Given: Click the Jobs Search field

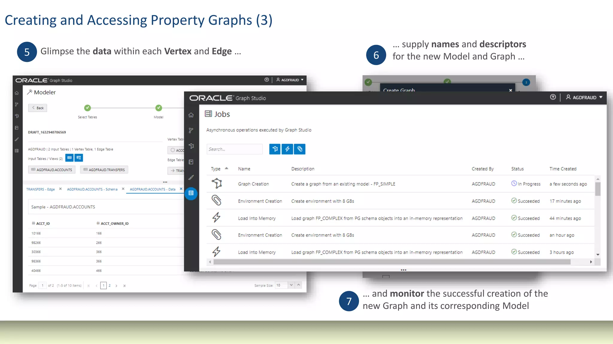Looking at the screenshot, I should pyautogui.click(x=234, y=149).
